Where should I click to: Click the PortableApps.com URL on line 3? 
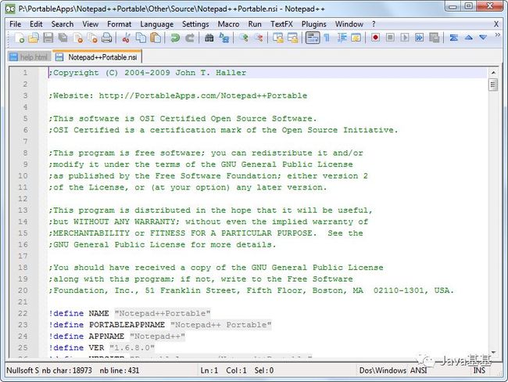pos(203,95)
